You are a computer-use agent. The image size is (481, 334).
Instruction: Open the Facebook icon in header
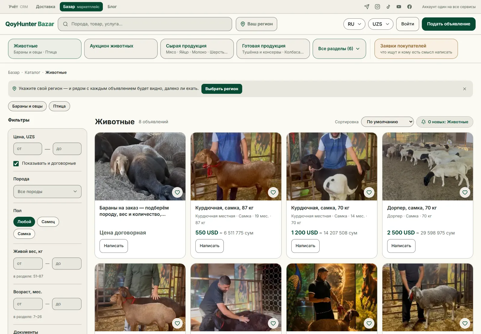[x=409, y=7]
